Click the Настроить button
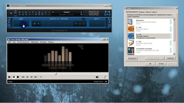 tap(132, 58)
